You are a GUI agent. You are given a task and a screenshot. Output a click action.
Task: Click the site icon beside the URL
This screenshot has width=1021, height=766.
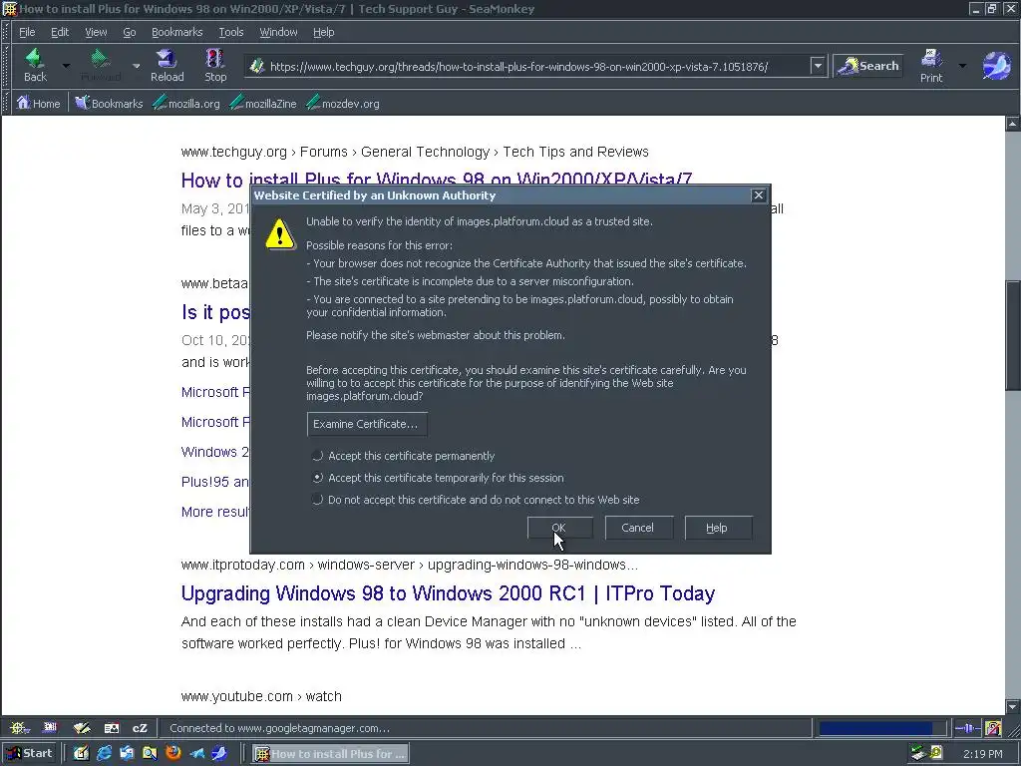(x=256, y=66)
